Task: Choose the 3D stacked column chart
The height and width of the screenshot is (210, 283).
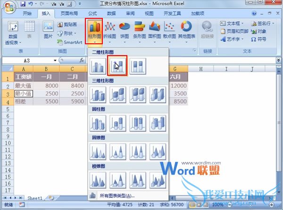Action: point(117,95)
